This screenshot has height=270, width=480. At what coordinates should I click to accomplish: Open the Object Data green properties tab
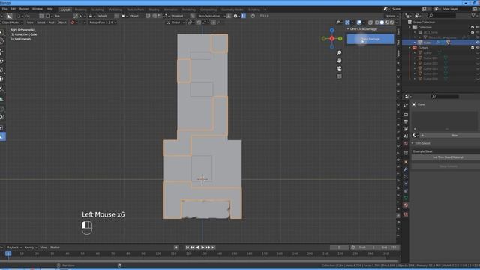(x=406, y=198)
